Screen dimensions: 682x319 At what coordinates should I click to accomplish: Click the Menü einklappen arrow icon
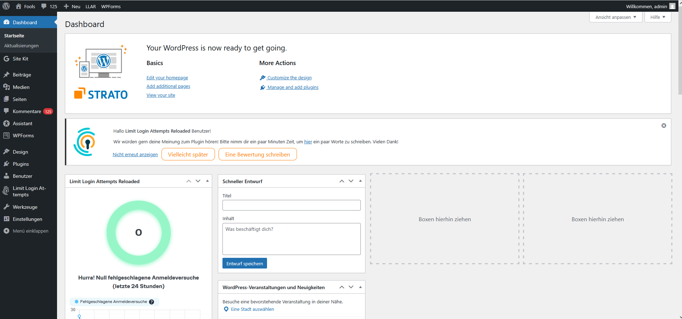tap(6, 231)
